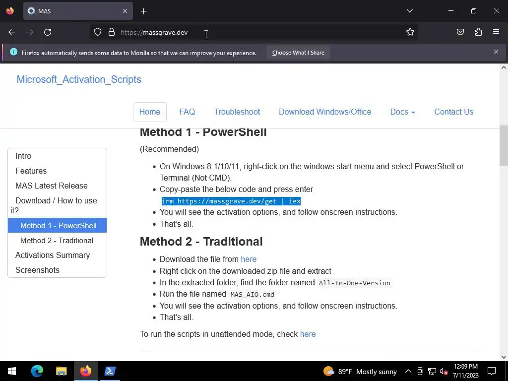Viewport: 508px width, 381px height.
Task: Open the clock showing 12:09 PM
Action: tap(465, 371)
